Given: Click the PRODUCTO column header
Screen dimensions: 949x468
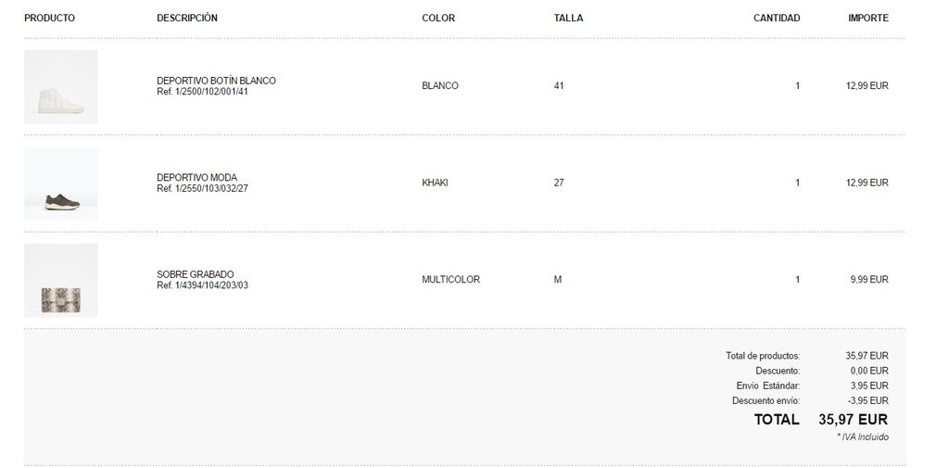Looking at the screenshot, I should [49, 18].
